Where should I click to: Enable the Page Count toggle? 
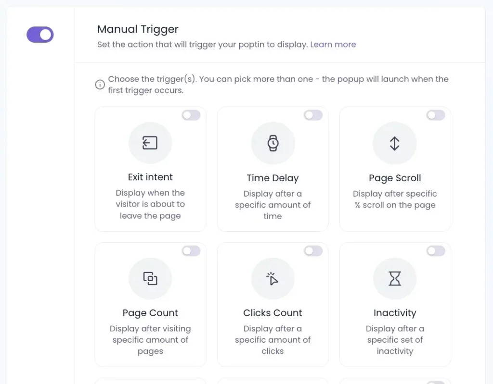191,251
